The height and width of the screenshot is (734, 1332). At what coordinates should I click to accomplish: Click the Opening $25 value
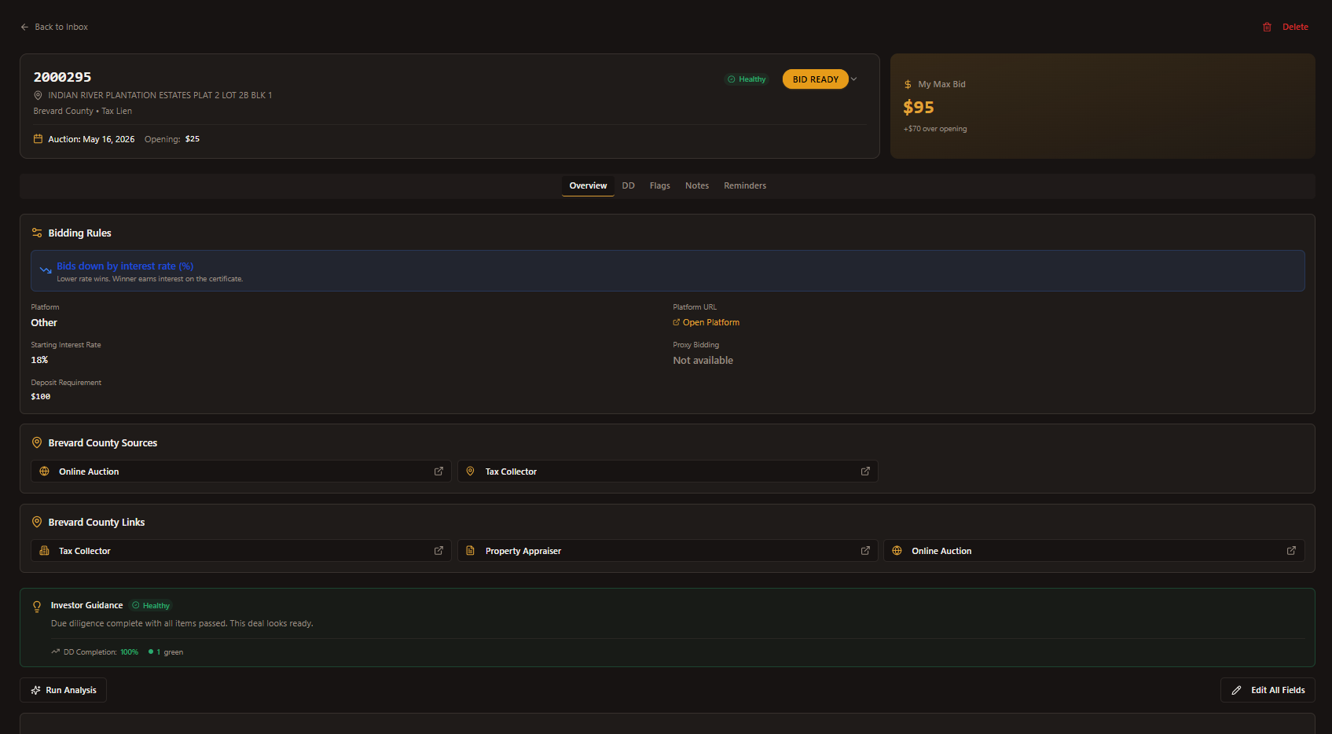(x=193, y=139)
